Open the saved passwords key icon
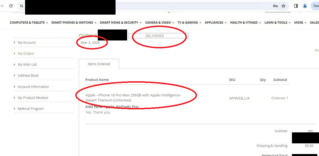Image resolution: width=319 pixels, height=156 pixels. pyautogui.click(x=275, y=6)
